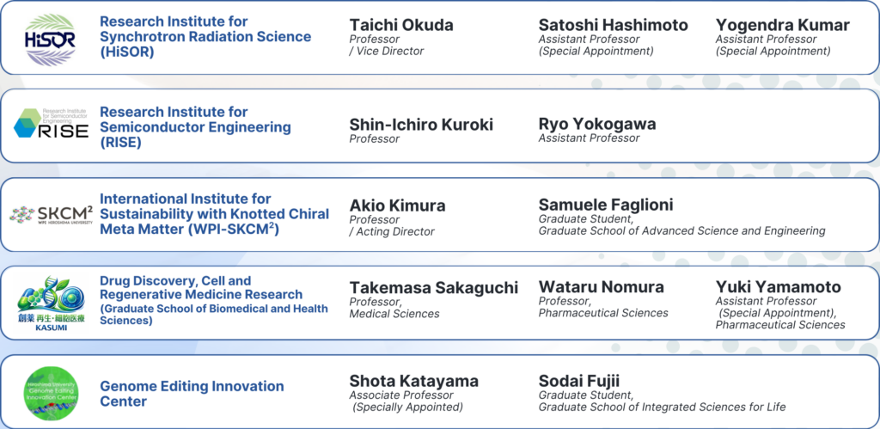Select Satoshi Hashimoto's name
The height and width of the screenshot is (429, 880).
click(613, 25)
